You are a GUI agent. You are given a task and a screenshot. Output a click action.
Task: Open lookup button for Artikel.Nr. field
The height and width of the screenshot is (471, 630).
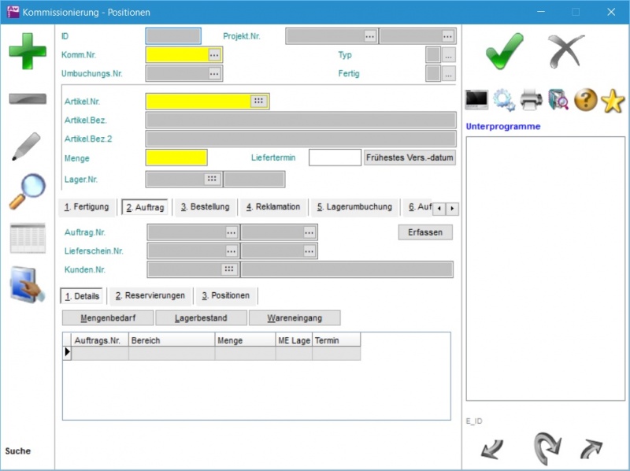258,102
